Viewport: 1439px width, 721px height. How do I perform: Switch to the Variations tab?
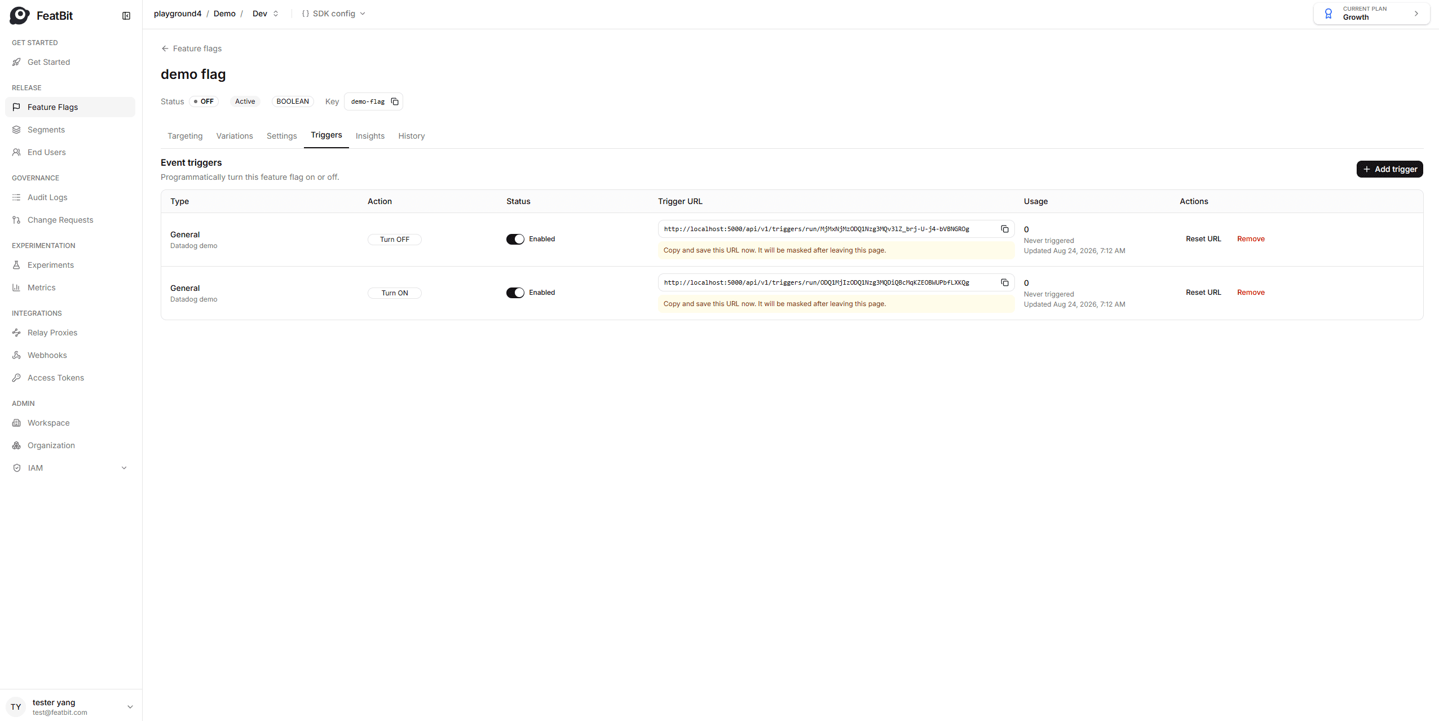(x=235, y=136)
